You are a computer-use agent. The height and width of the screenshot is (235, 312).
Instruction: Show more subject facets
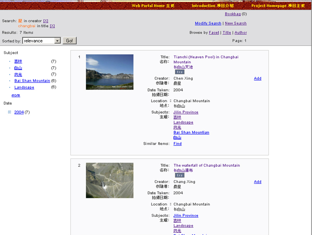(x=16, y=95)
